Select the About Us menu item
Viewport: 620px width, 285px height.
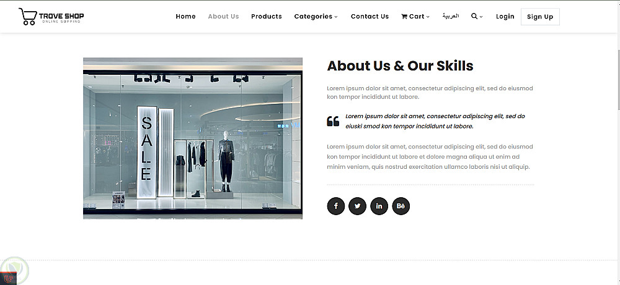coord(223,17)
